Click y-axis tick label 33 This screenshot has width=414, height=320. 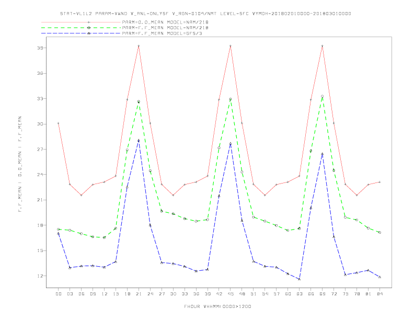coord(40,99)
